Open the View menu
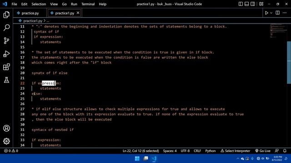 [54, 4]
